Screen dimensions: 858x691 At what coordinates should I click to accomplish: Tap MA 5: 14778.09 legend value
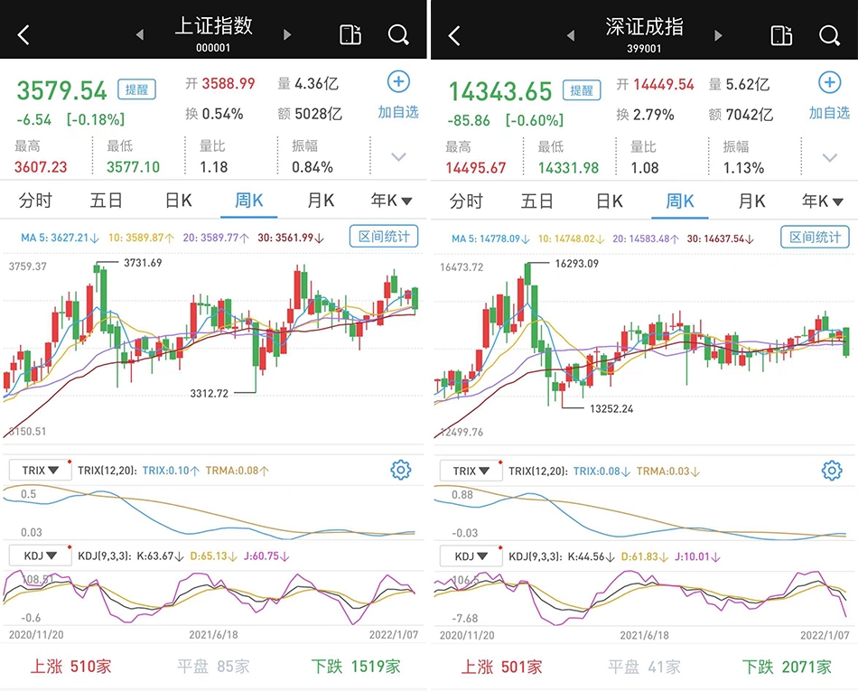pos(490,238)
